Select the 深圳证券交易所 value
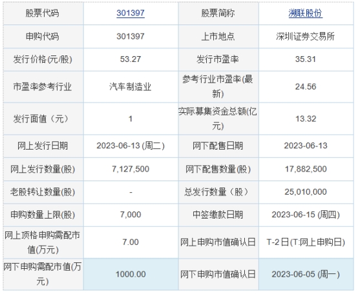This screenshot has width=358, height=294. pos(306,37)
